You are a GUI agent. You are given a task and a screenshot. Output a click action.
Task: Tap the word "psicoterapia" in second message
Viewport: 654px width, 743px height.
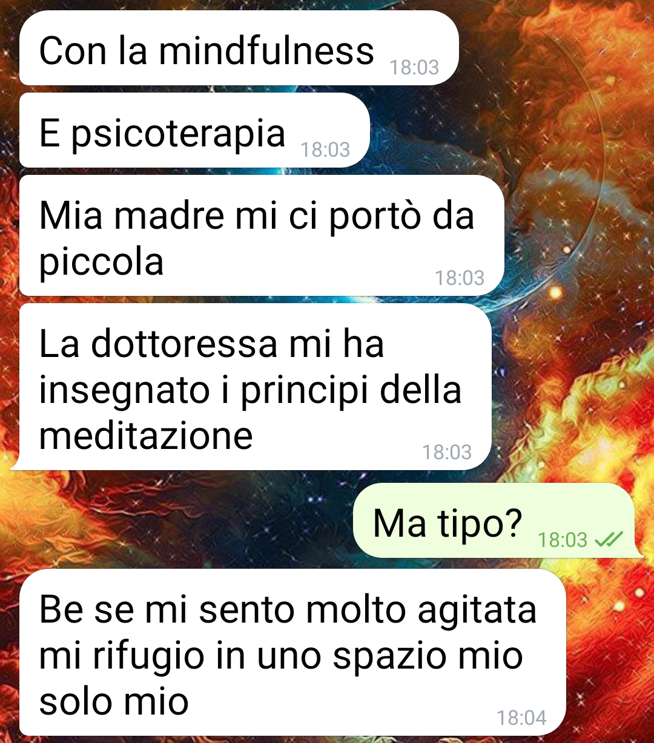point(178,133)
